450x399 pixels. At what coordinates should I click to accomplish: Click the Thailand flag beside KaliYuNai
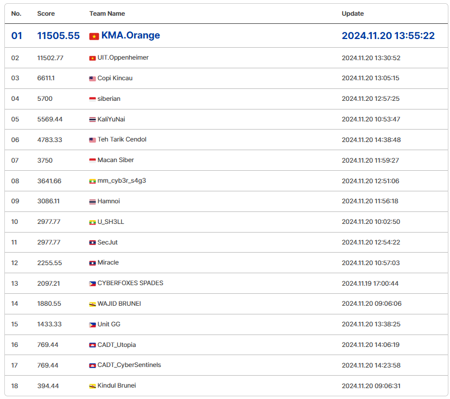[x=92, y=120]
